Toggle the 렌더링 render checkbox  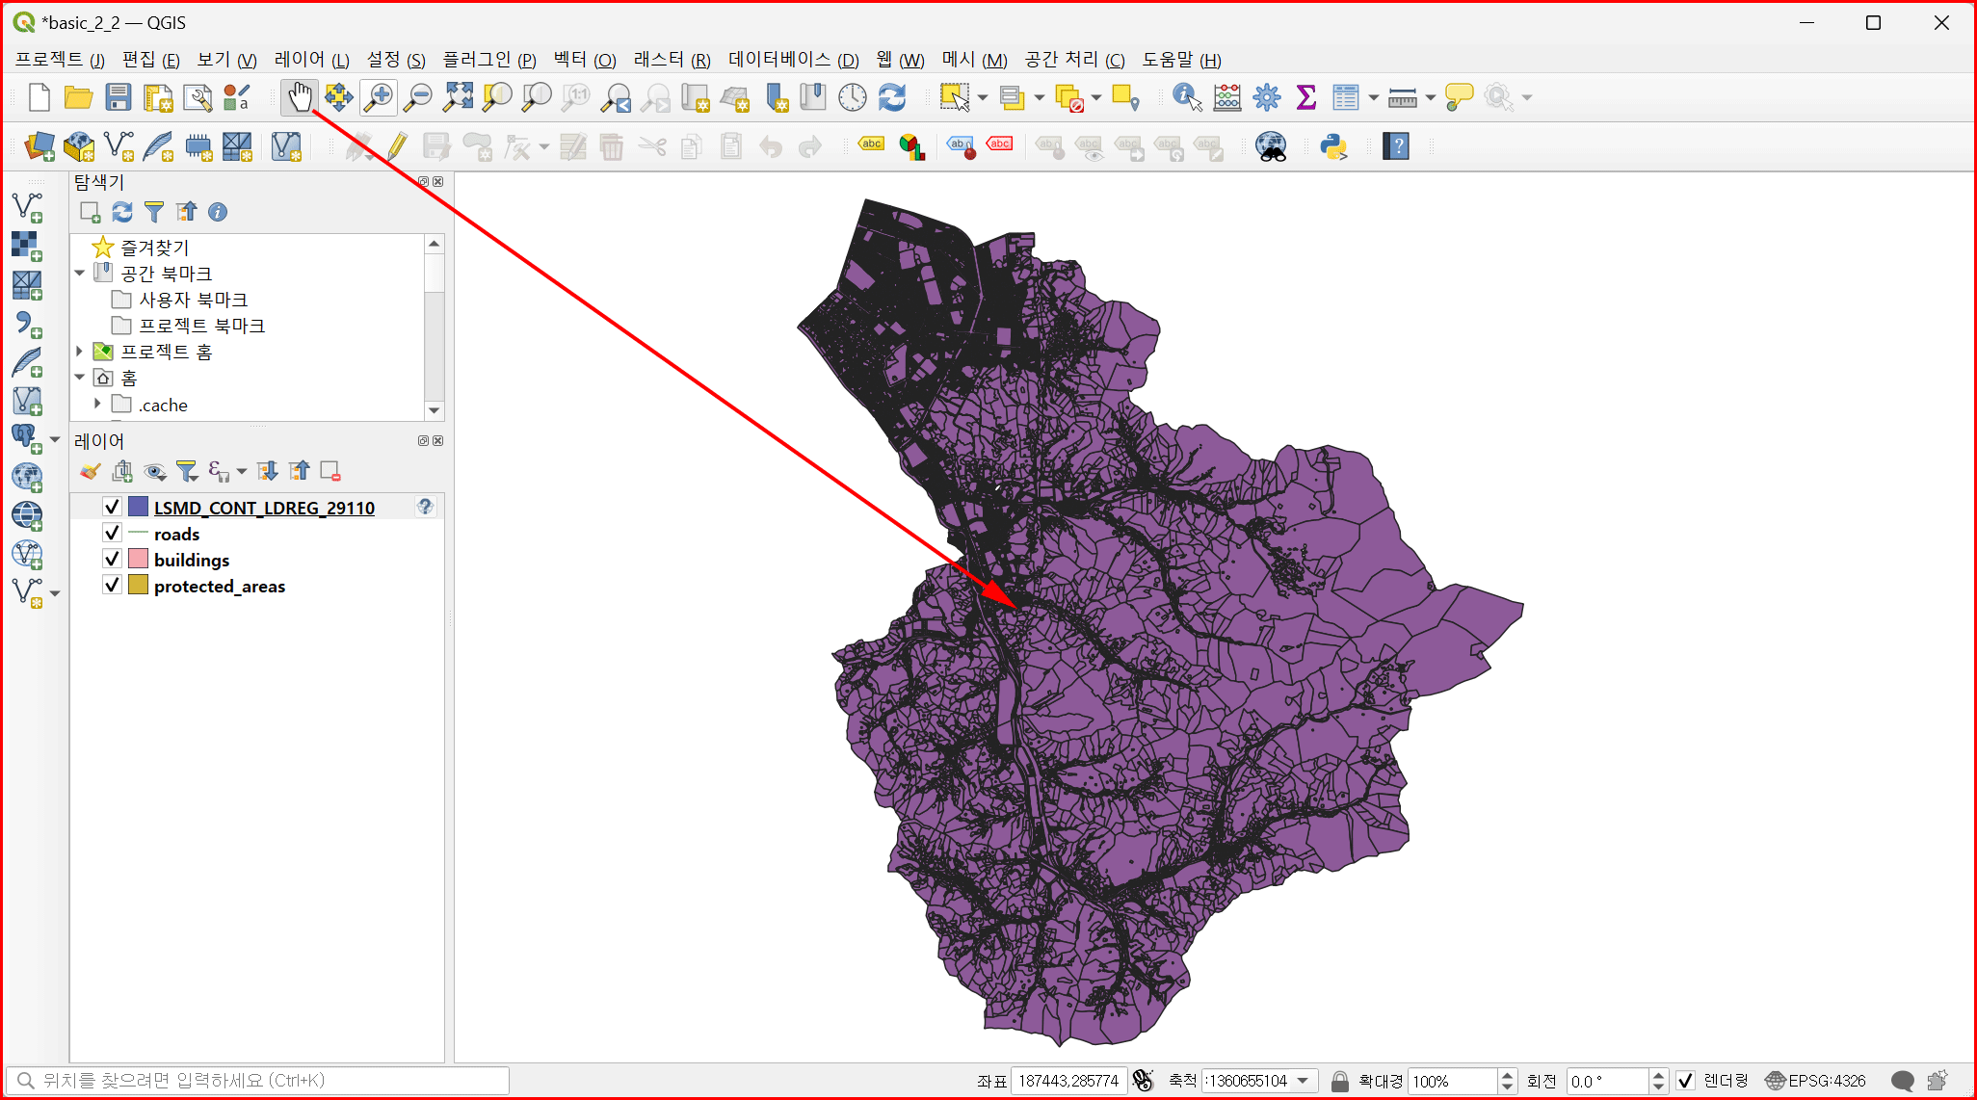1685,1081
